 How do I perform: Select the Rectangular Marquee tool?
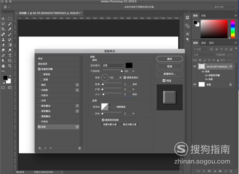coord(10,19)
